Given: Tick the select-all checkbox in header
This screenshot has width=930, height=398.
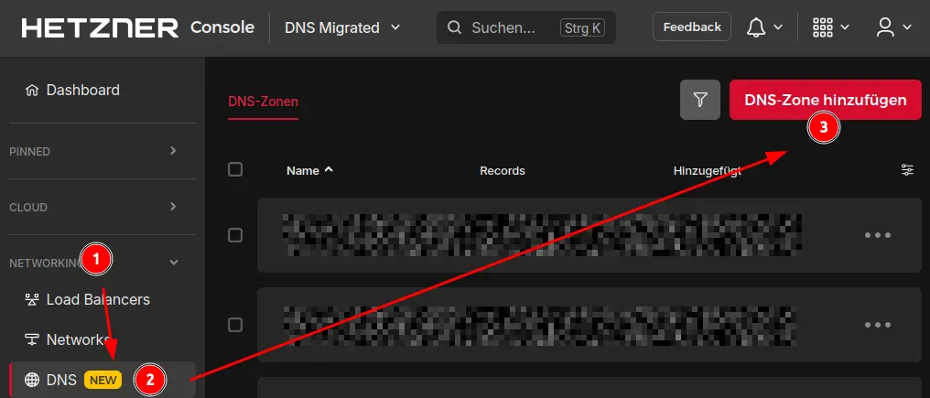Looking at the screenshot, I should pyautogui.click(x=235, y=169).
